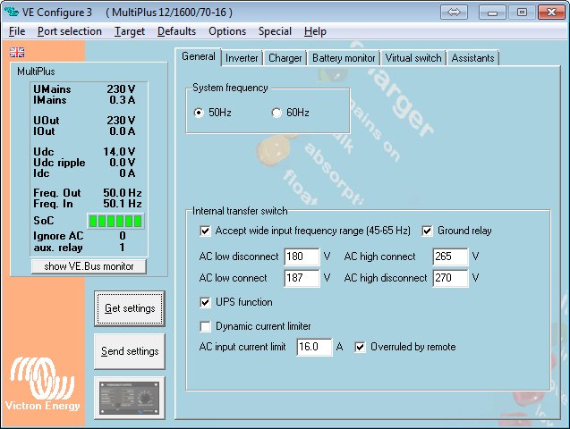
Task: Switch to the Battery monitor tab
Action: click(x=344, y=58)
